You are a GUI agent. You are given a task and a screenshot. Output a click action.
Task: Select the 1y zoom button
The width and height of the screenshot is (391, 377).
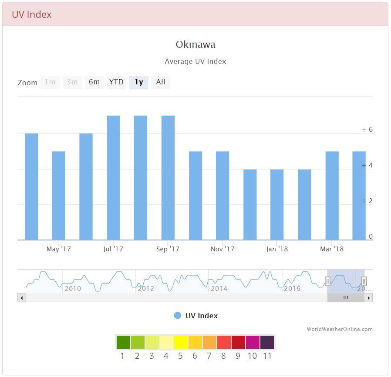point(138,82)
